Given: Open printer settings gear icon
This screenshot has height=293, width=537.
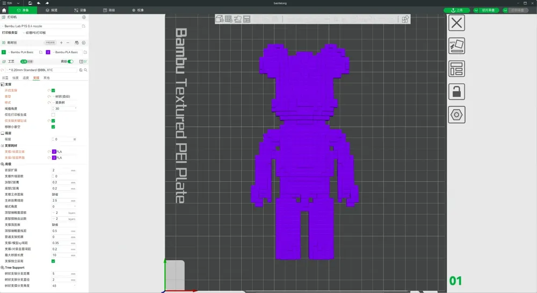Looking at the screenshot, I should point(84,17).
